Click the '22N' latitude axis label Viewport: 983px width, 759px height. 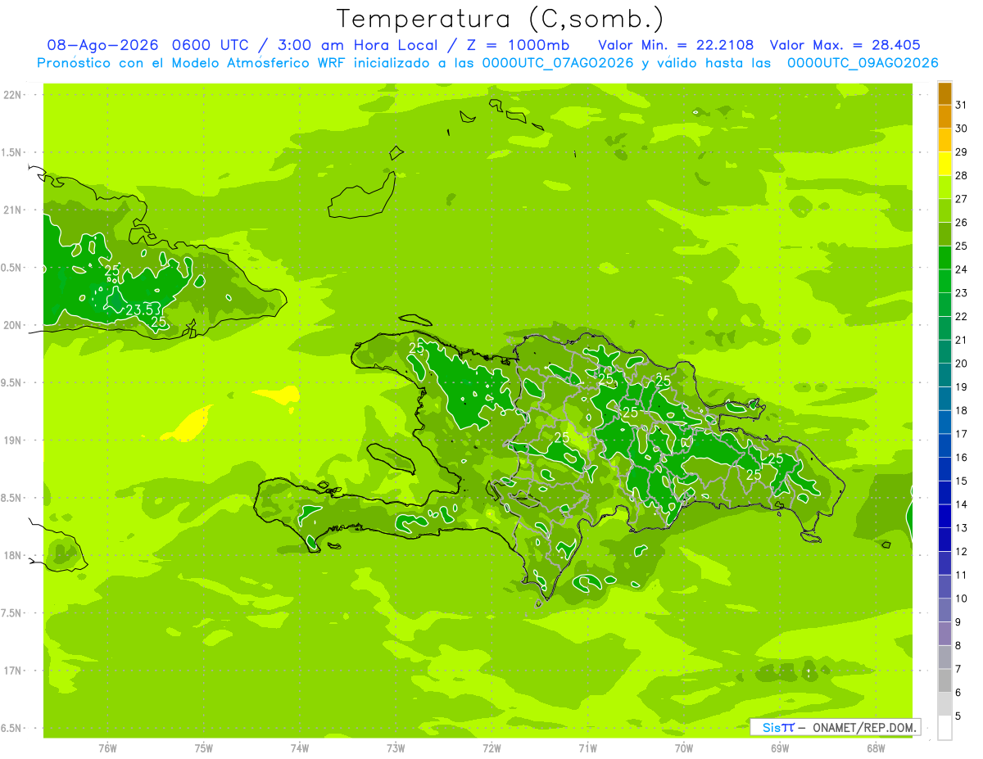point(11,95)
